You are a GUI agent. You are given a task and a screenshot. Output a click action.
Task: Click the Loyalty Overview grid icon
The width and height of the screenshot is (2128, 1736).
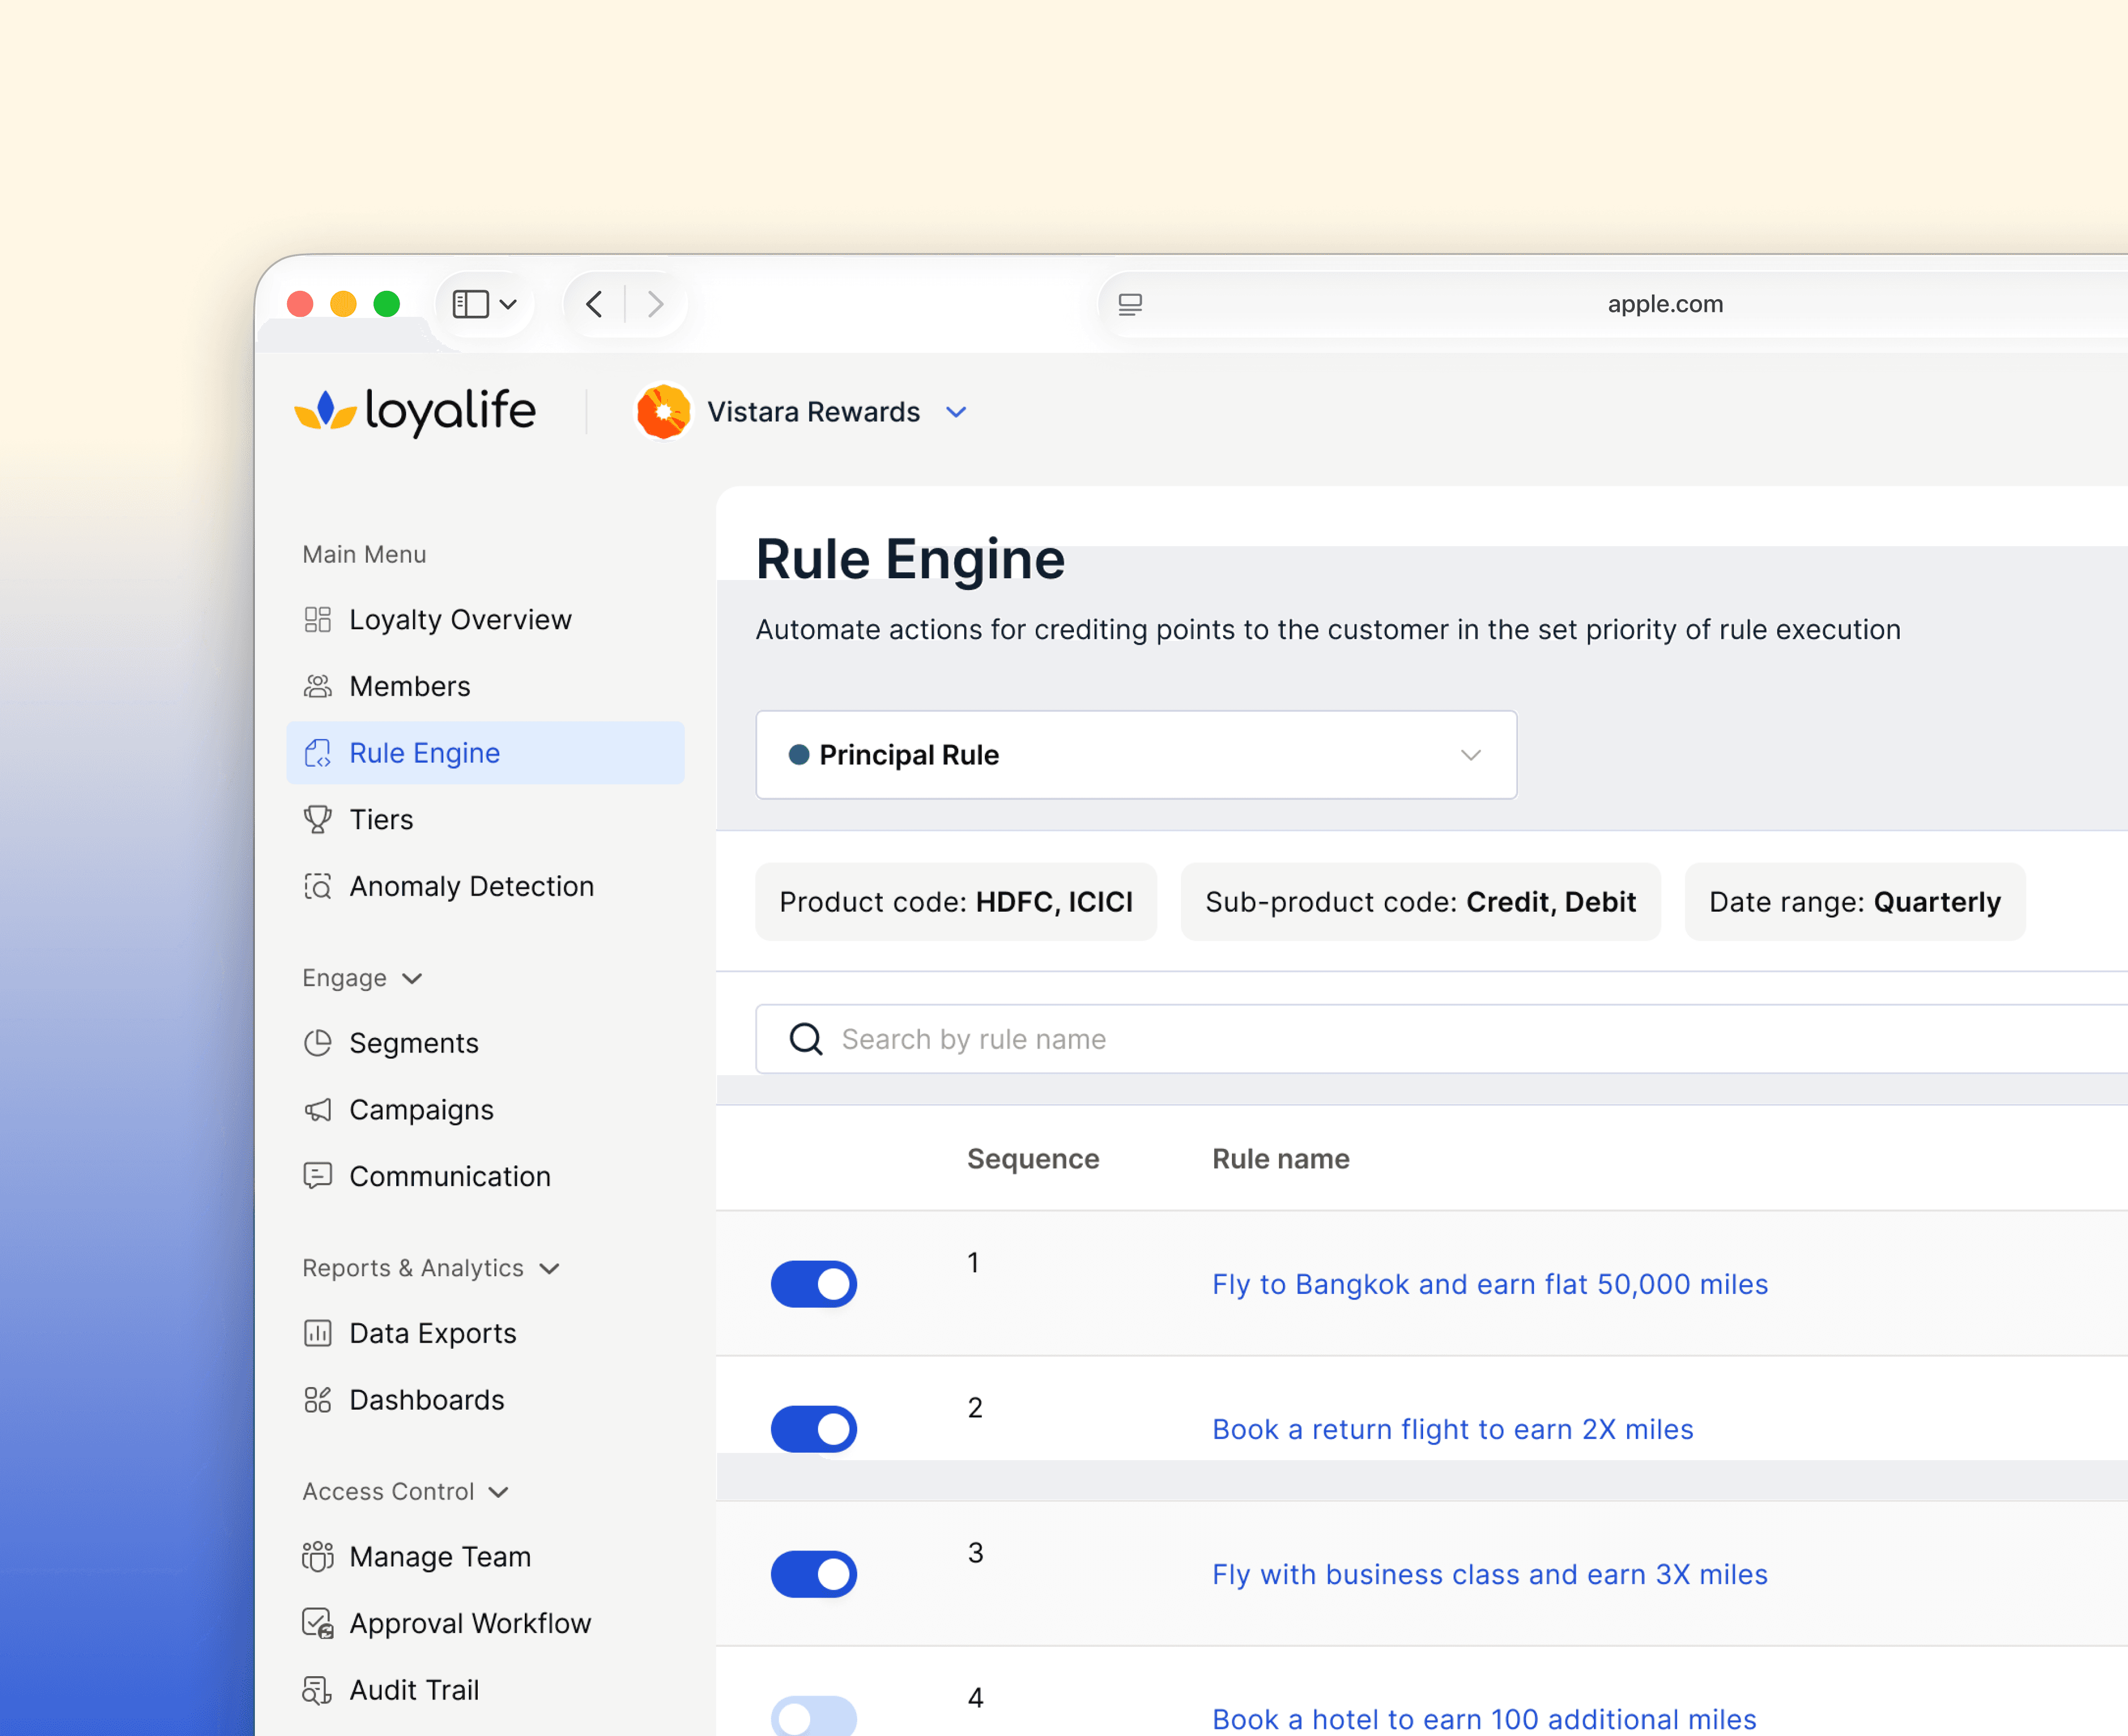point(317,619)
